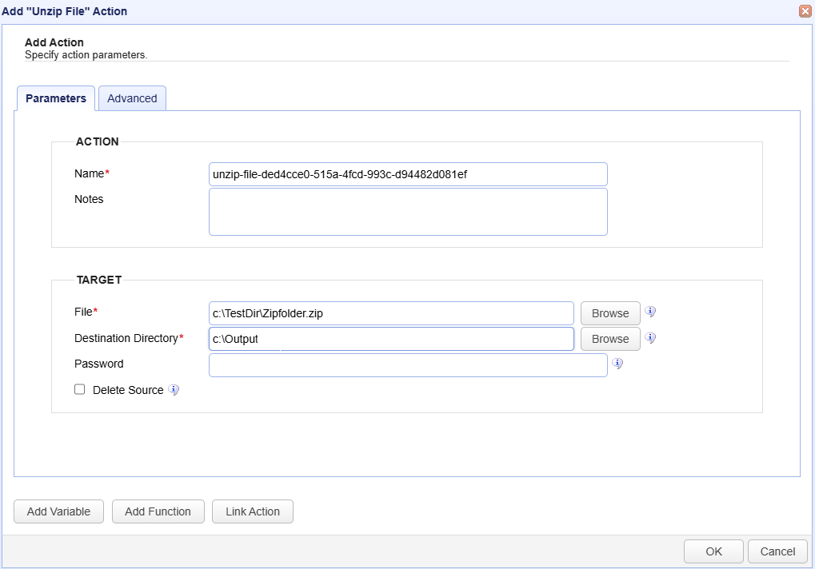
Task: Click the File path input field
Action: point(391,313)
